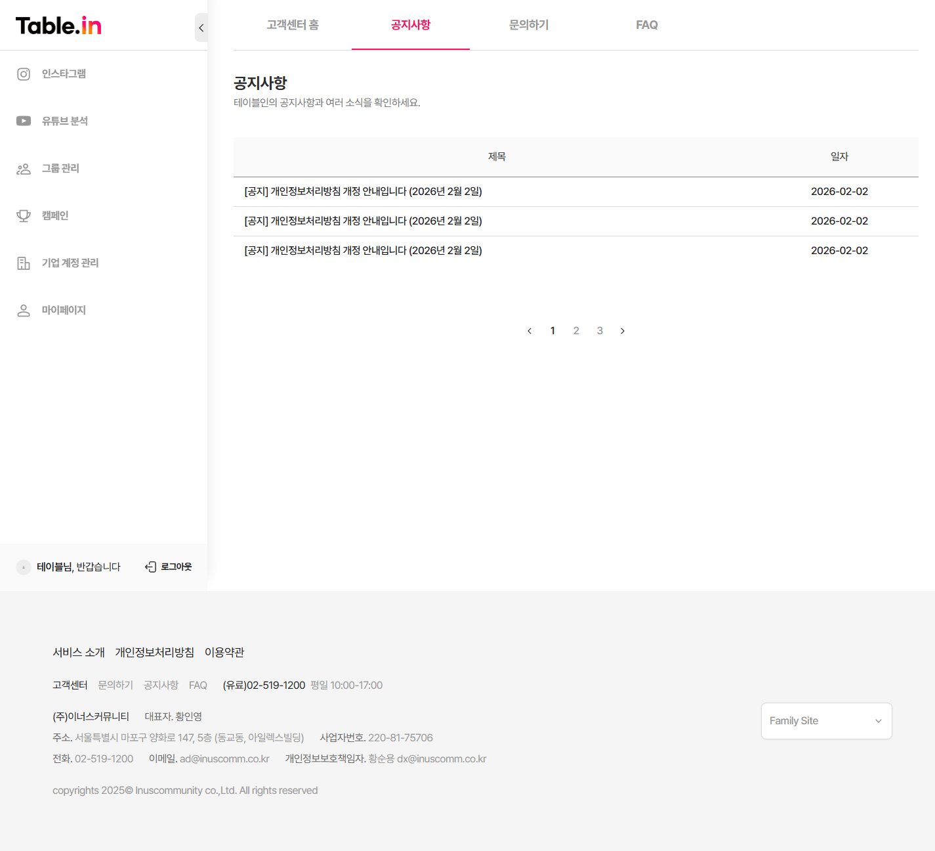Viewport: 935px width, 851px height.
Task: Click the campaign trophy icon
Action: click(x=24, y=216)
